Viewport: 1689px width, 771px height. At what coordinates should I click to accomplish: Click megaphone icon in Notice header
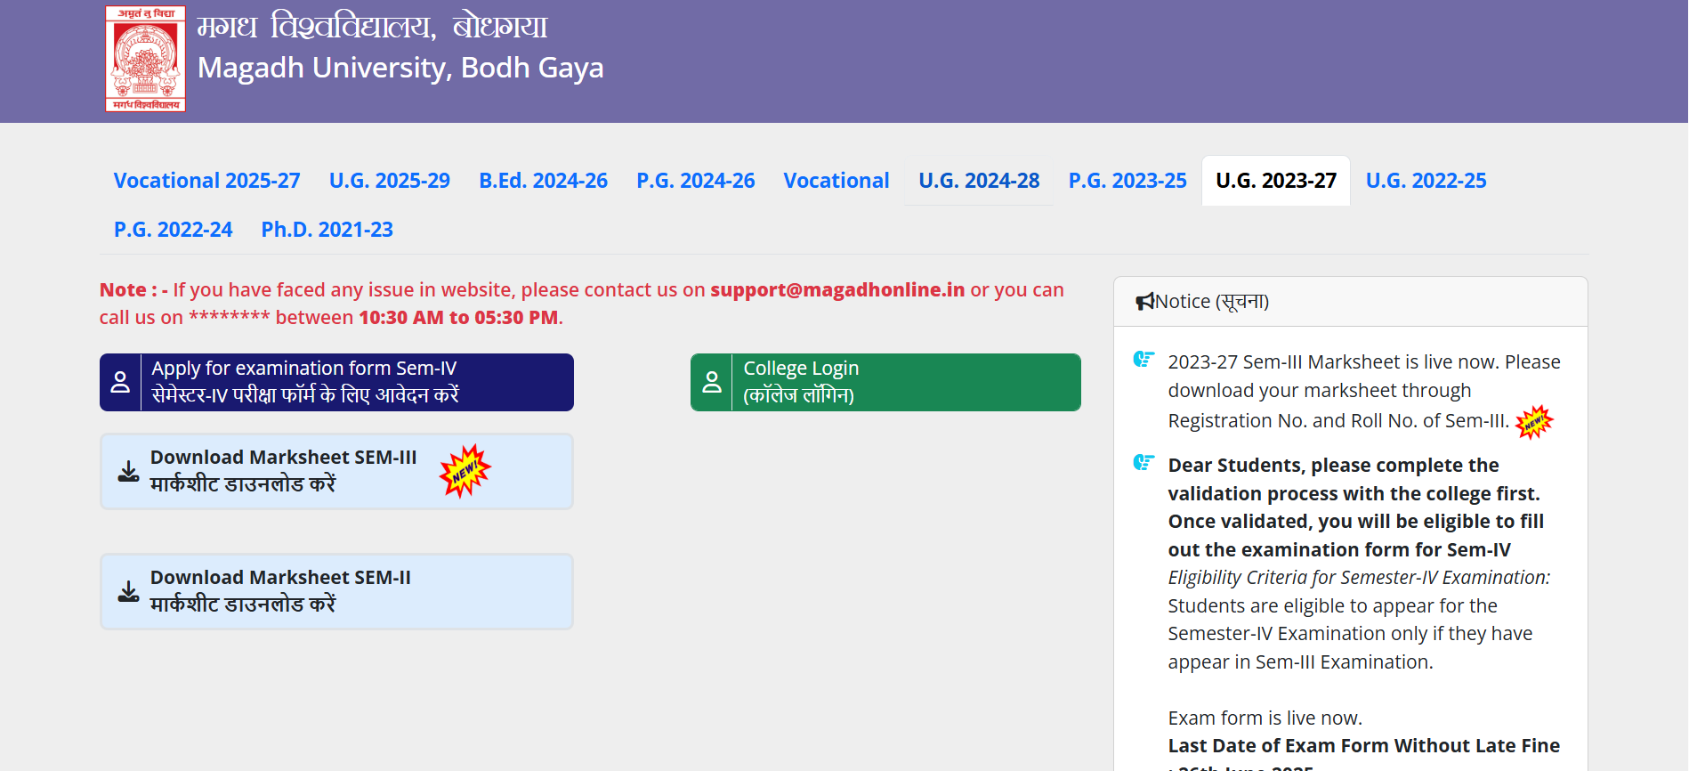(1145, 302)
